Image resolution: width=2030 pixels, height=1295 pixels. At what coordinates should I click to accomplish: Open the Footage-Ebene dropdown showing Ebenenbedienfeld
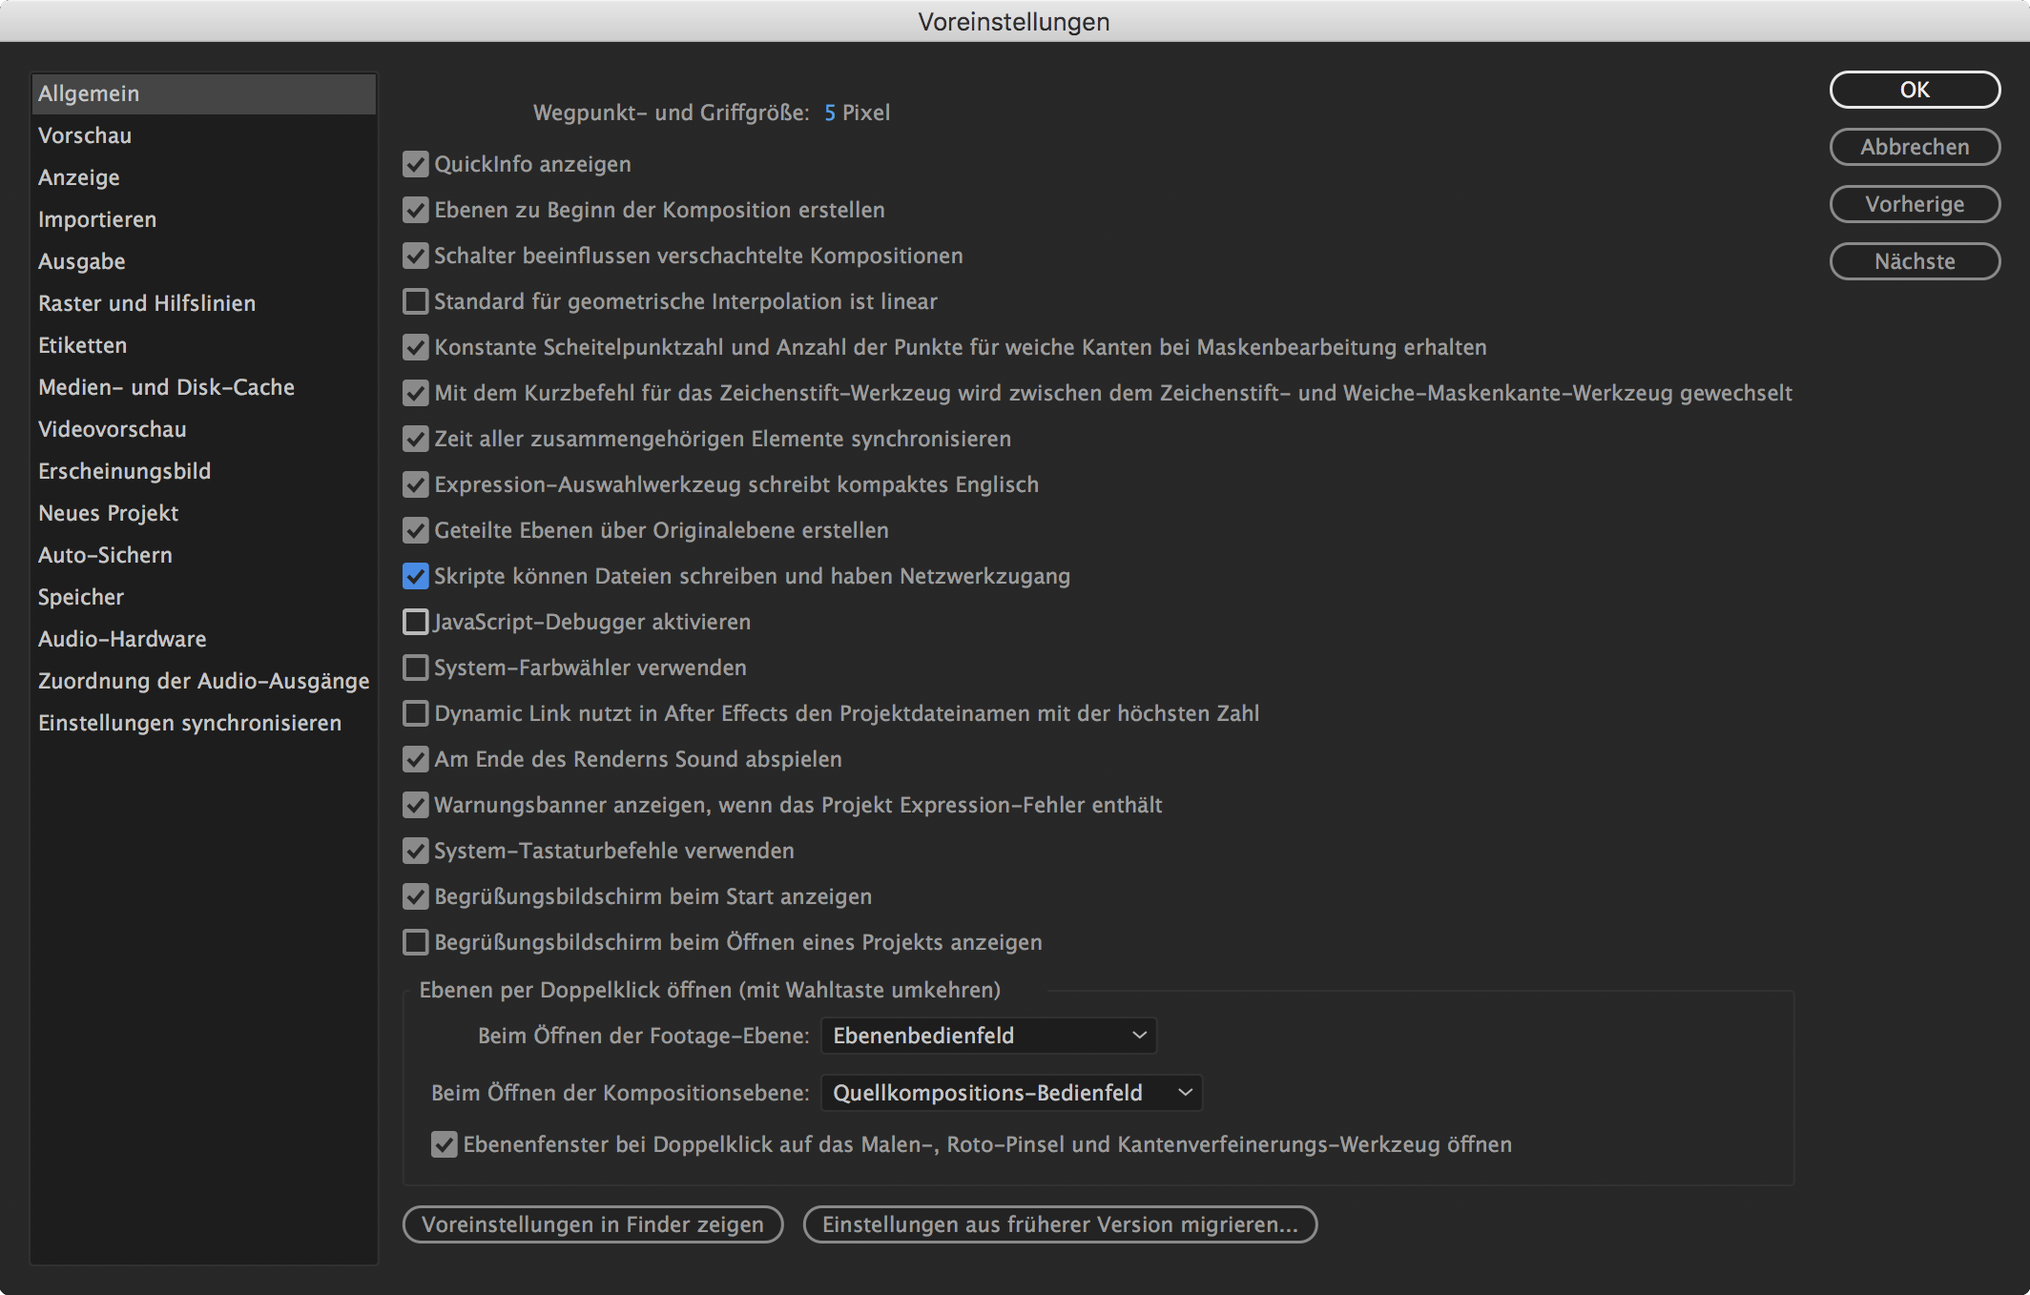(988, 1036)
